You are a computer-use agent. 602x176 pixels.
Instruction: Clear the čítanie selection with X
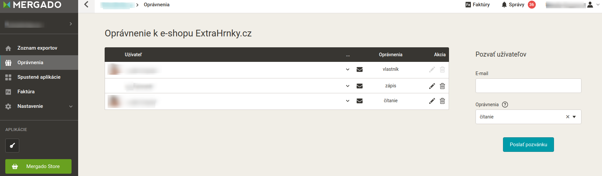568,117
